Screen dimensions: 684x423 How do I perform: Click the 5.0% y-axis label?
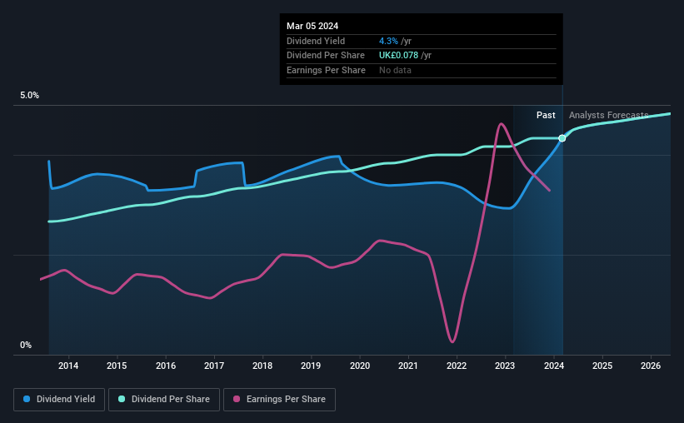(x=29, y=96)
